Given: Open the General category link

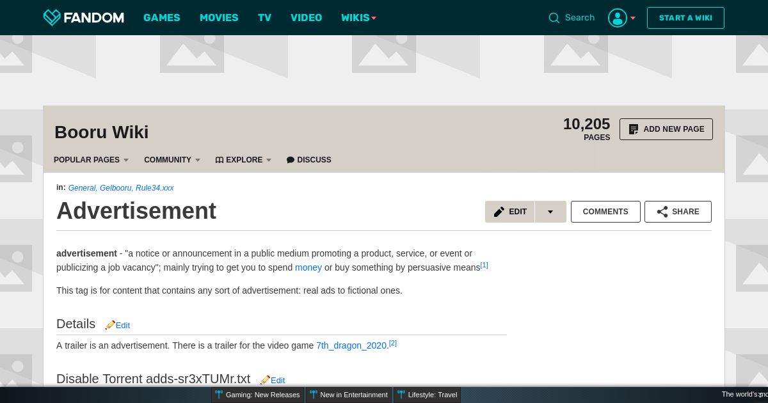Looking at the screenshot, I should point(83,188).
